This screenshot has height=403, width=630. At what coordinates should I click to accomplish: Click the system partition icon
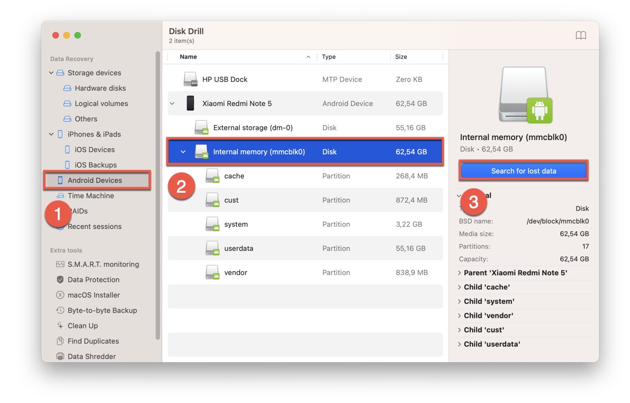point(213,224)
